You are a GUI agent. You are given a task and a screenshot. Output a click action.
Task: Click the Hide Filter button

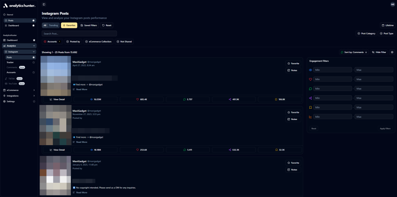coord(379,52)
